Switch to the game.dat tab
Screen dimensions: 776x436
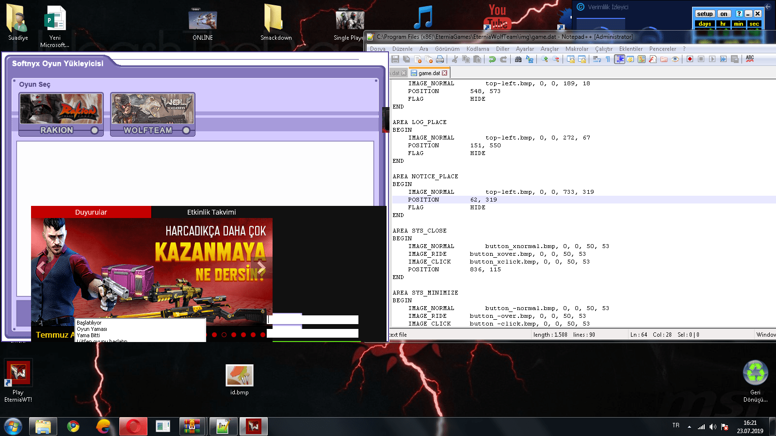point(429,73)
